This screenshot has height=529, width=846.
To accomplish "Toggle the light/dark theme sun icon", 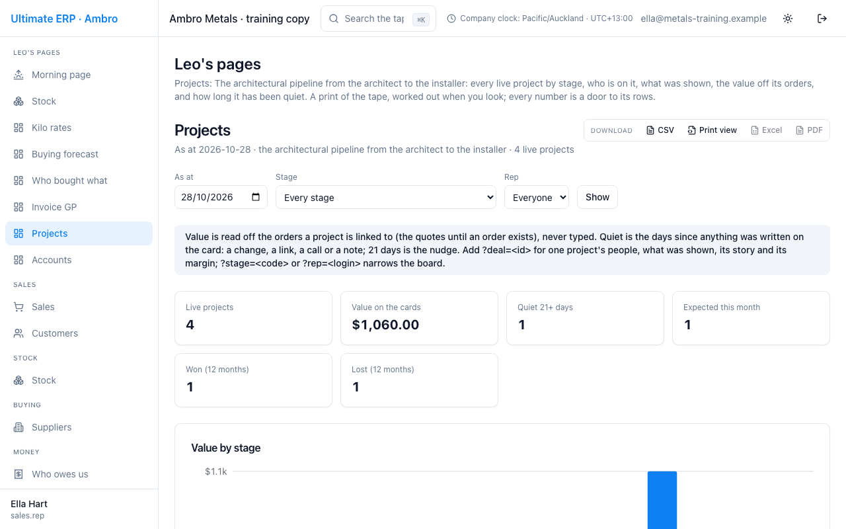I will (788, 19).
